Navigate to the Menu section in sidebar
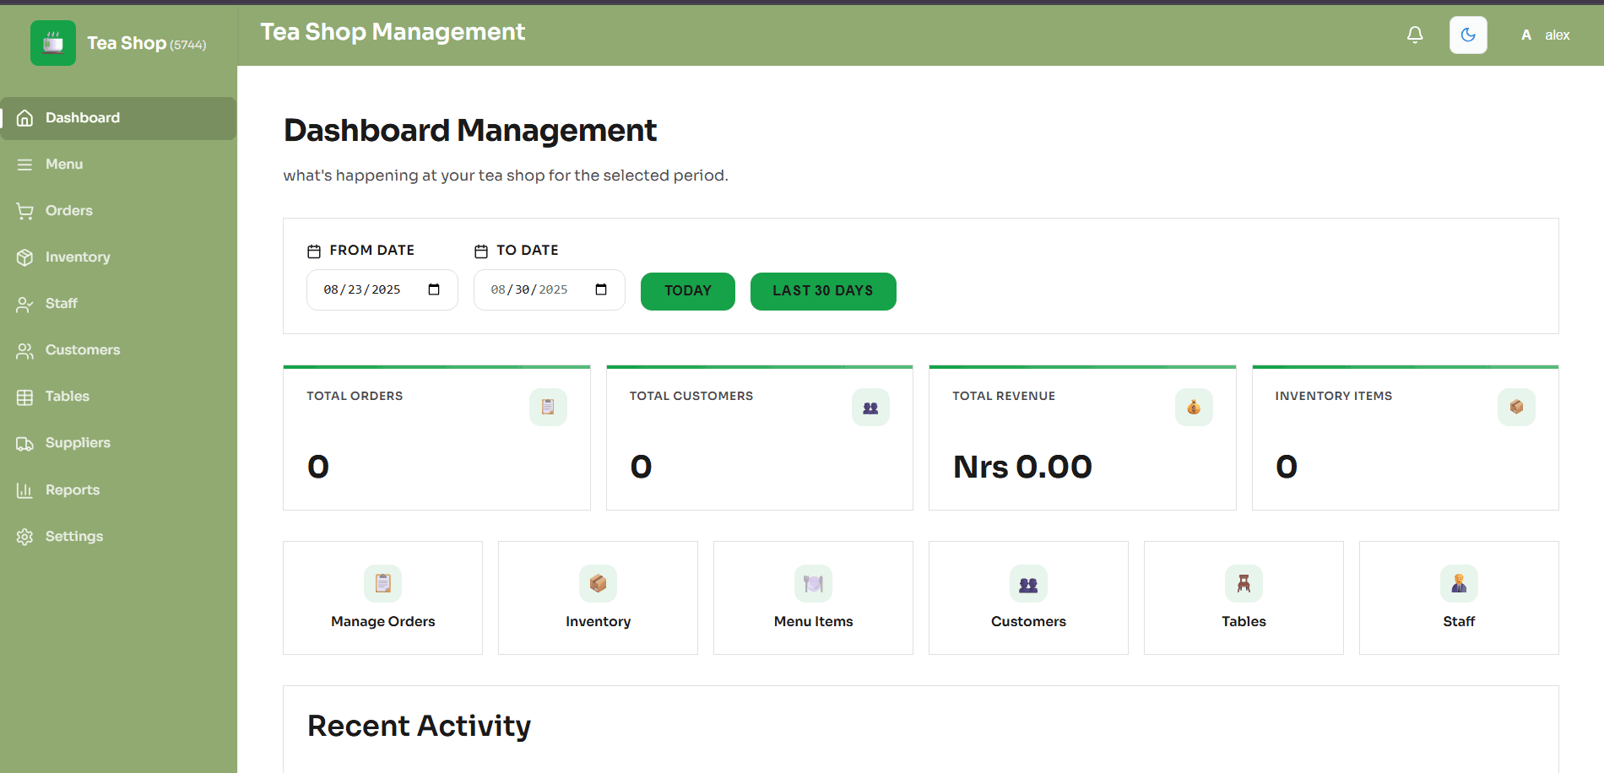Image resolution: width=1604 pixels, height=773 pixels. 64,164
